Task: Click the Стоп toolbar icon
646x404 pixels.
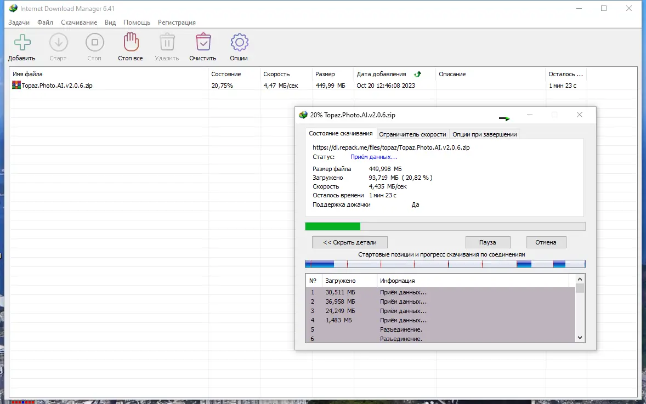Action: click(95, 42)
